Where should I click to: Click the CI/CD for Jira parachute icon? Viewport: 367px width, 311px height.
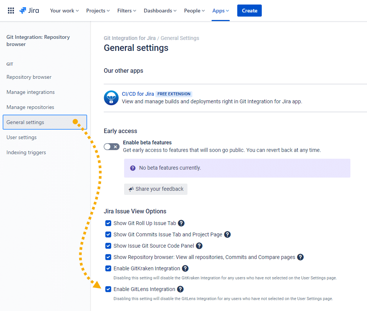(x=111, y=98)
